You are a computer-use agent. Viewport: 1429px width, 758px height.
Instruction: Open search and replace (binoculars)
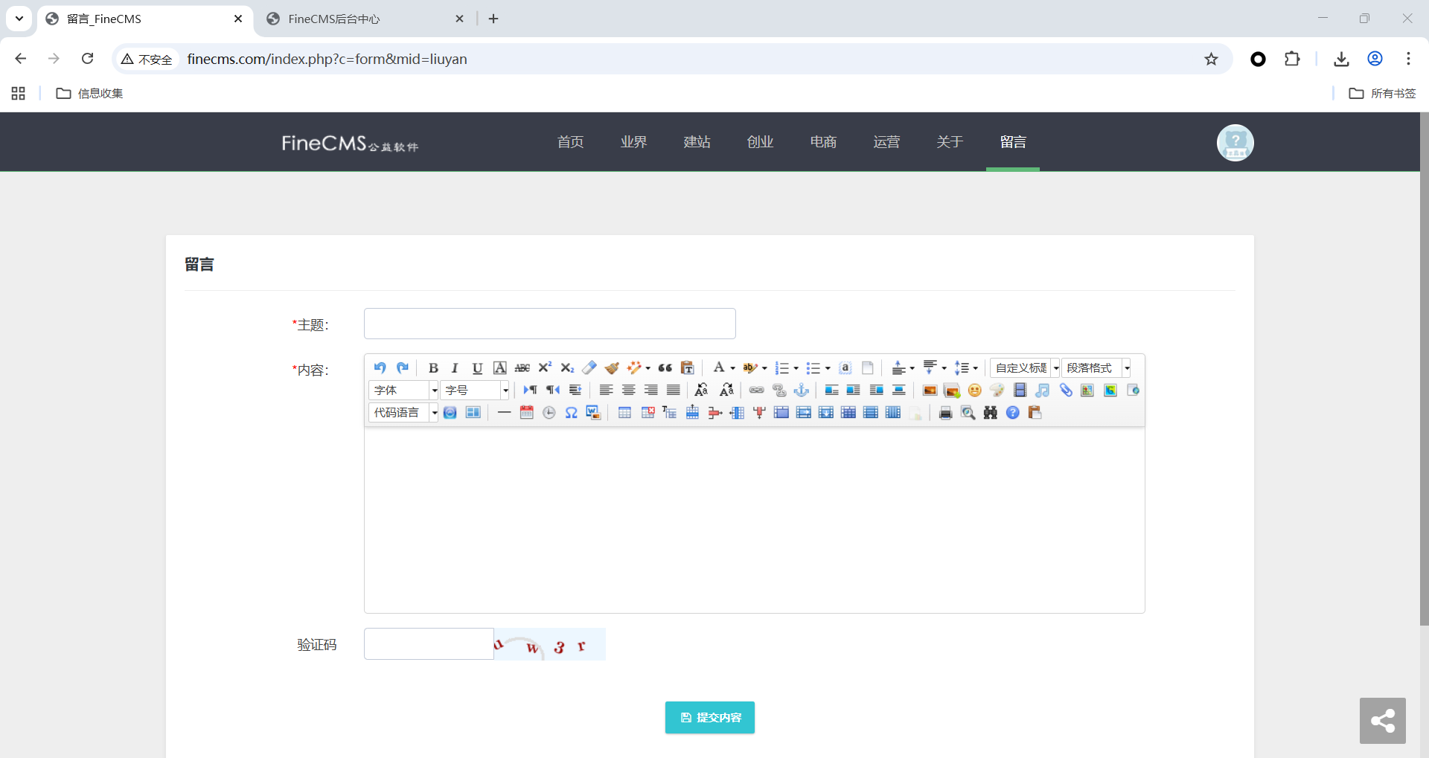click(991, 412)
